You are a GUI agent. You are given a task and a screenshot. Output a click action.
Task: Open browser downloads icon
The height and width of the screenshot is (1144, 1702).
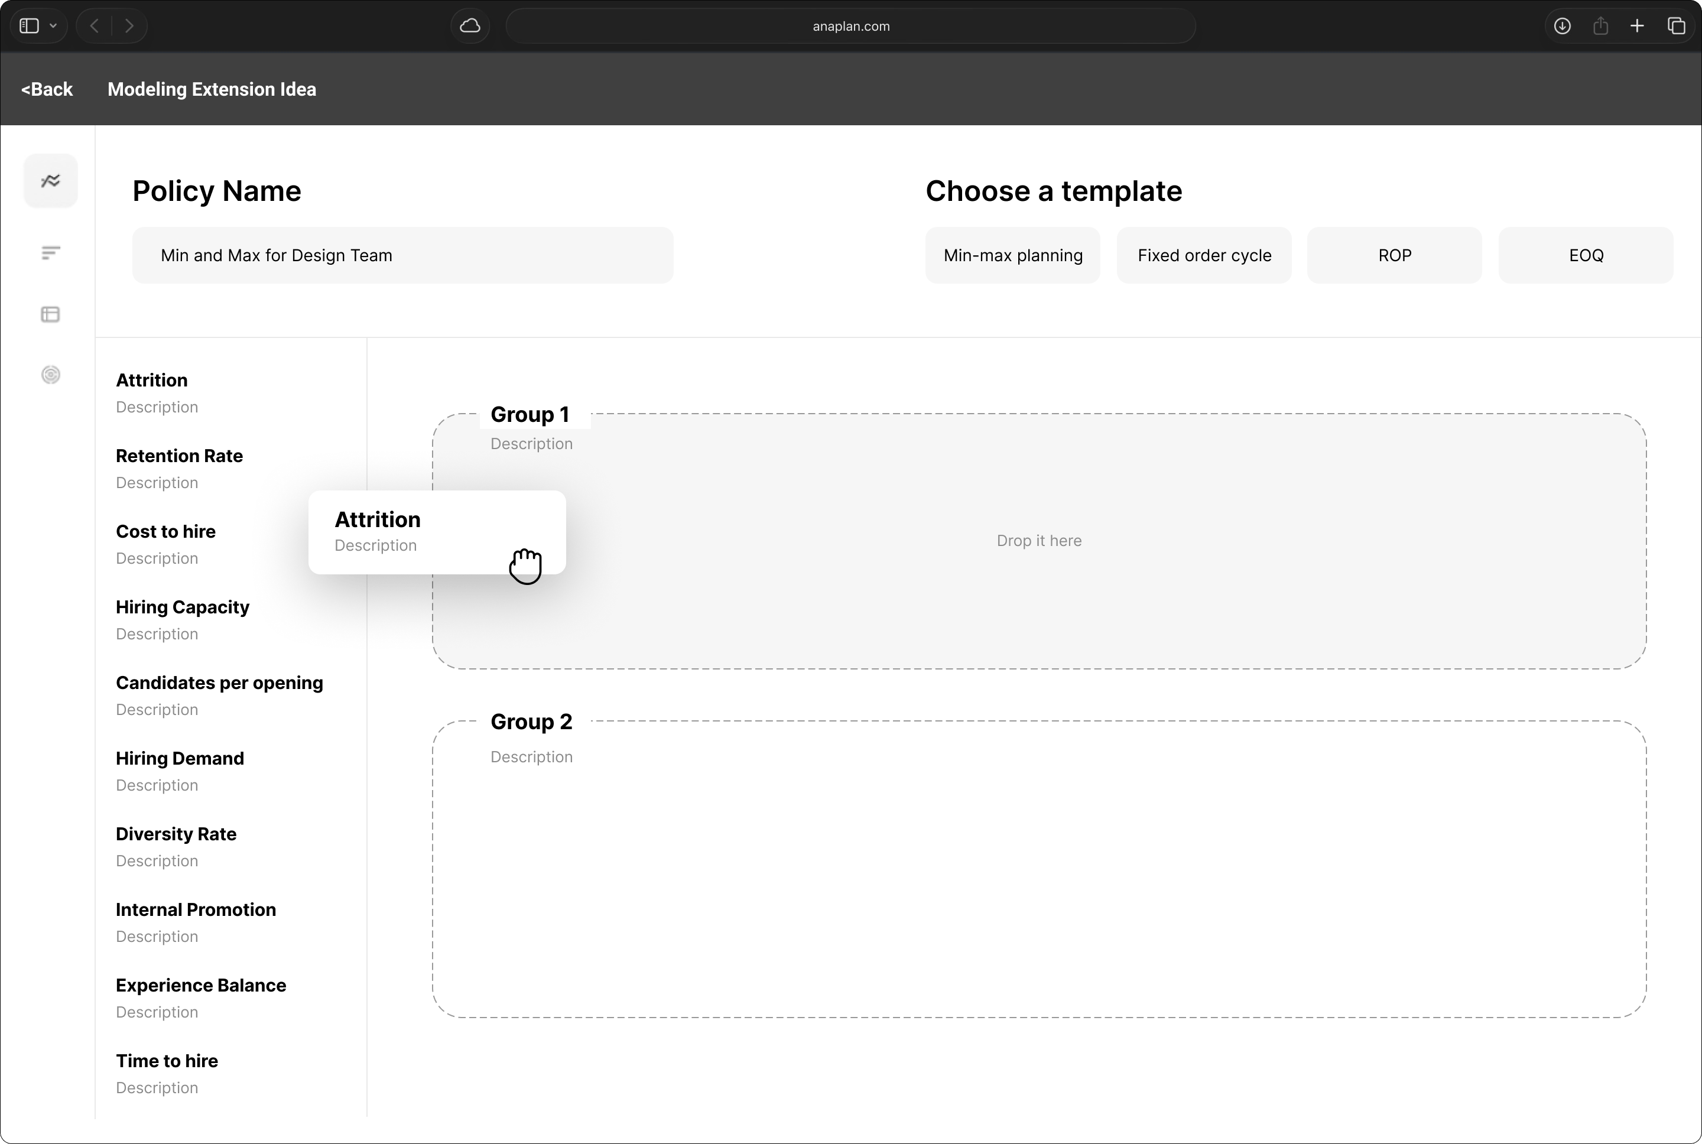1562,26
